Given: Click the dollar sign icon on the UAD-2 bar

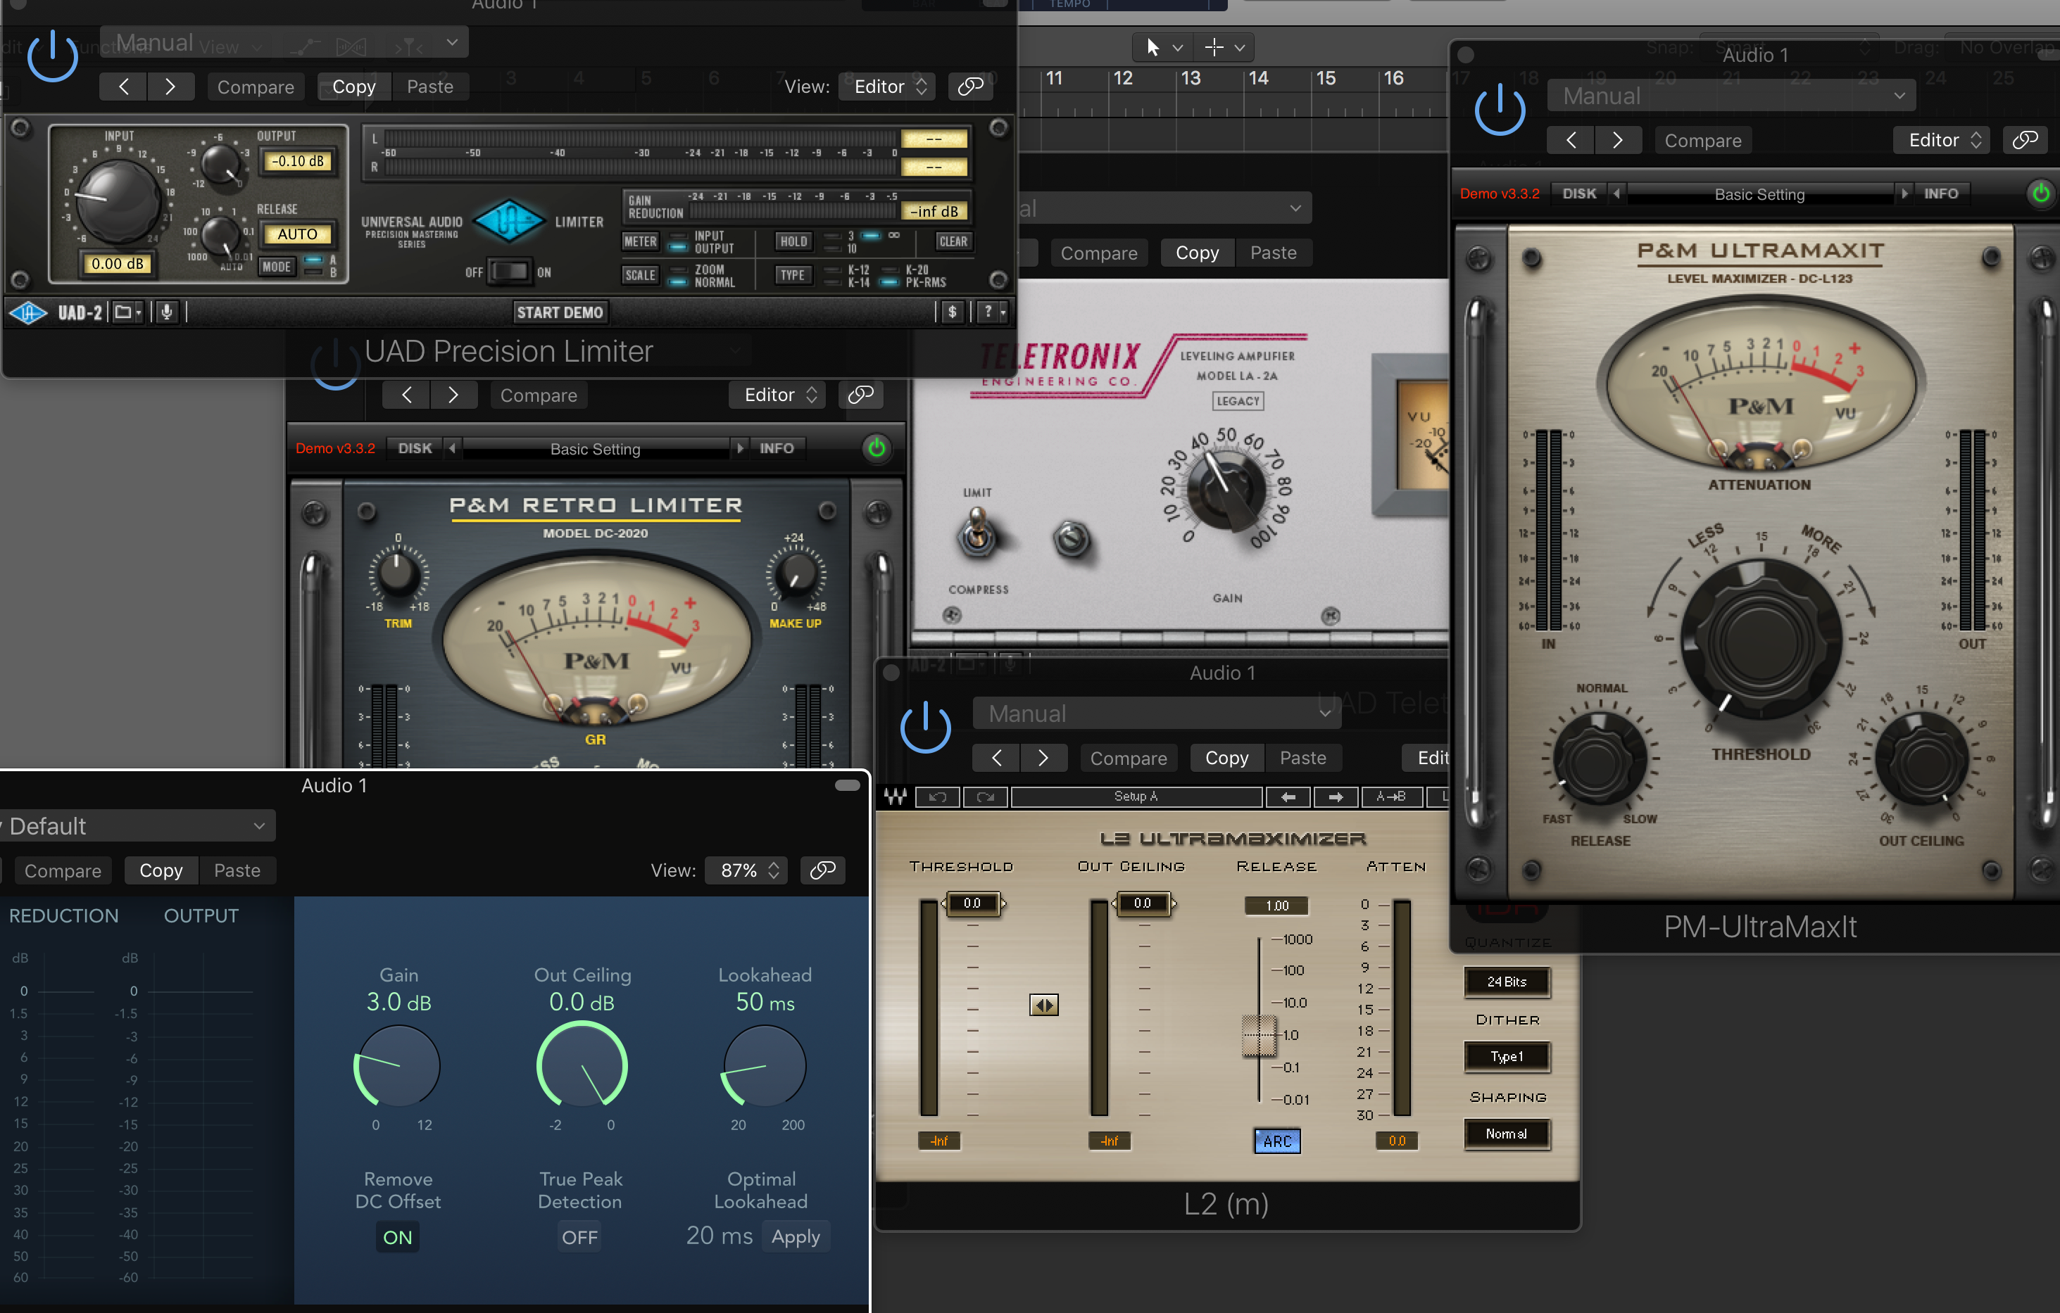Looking at the screenshot, I should click(953, 312).
